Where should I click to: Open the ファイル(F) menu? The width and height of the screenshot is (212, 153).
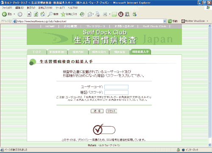[x=7, y=8]
